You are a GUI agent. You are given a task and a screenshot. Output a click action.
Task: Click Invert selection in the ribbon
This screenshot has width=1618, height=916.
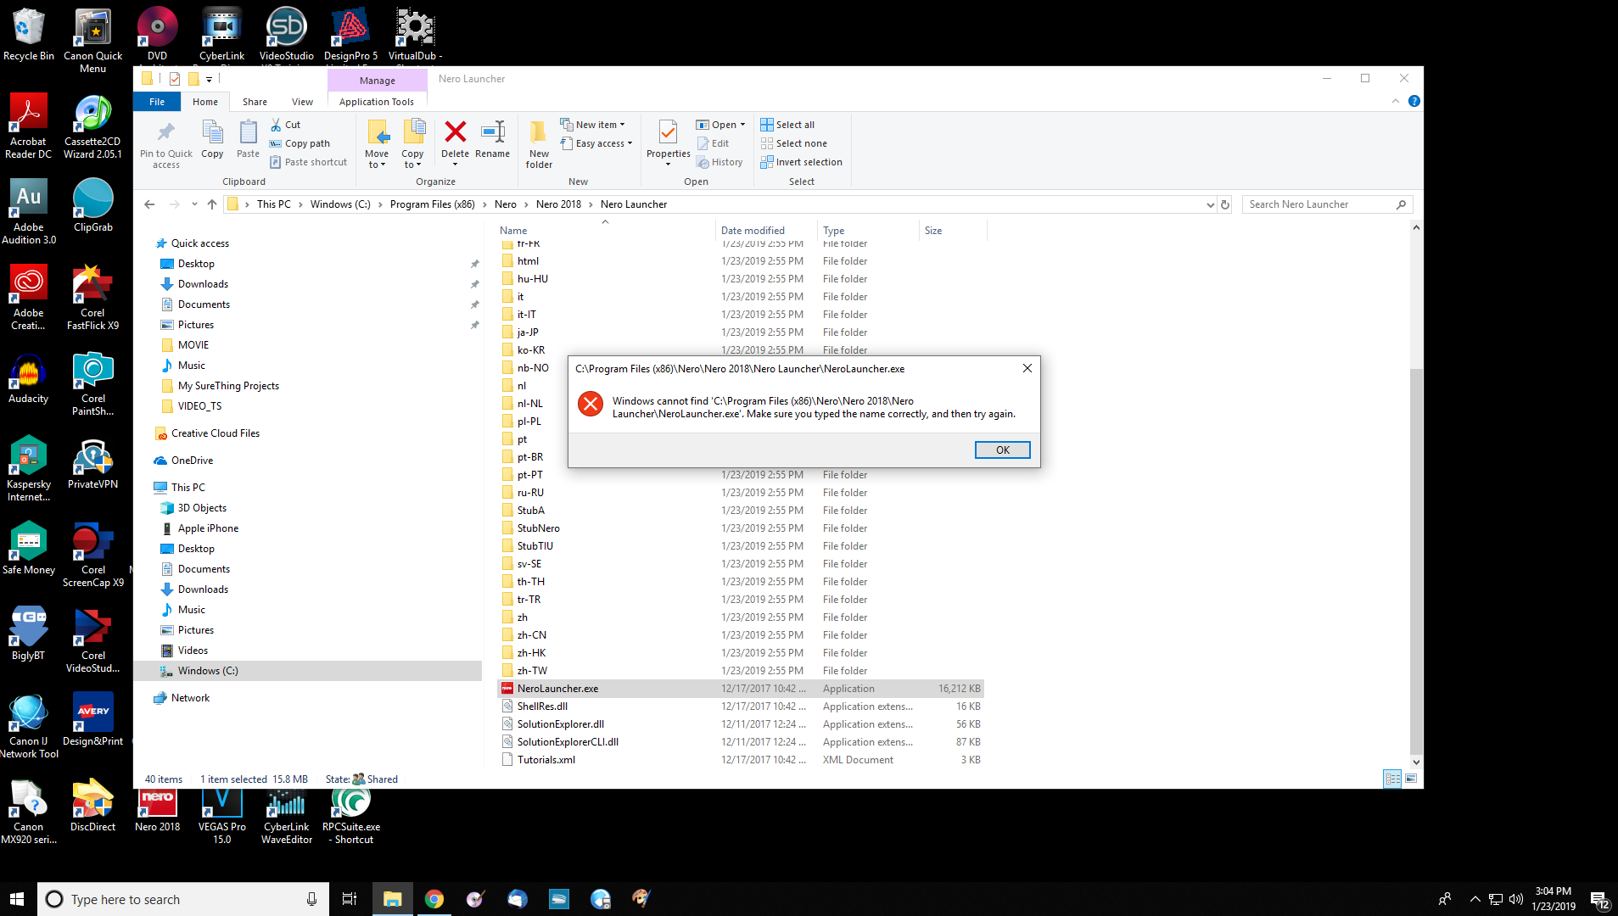[802, 162]
